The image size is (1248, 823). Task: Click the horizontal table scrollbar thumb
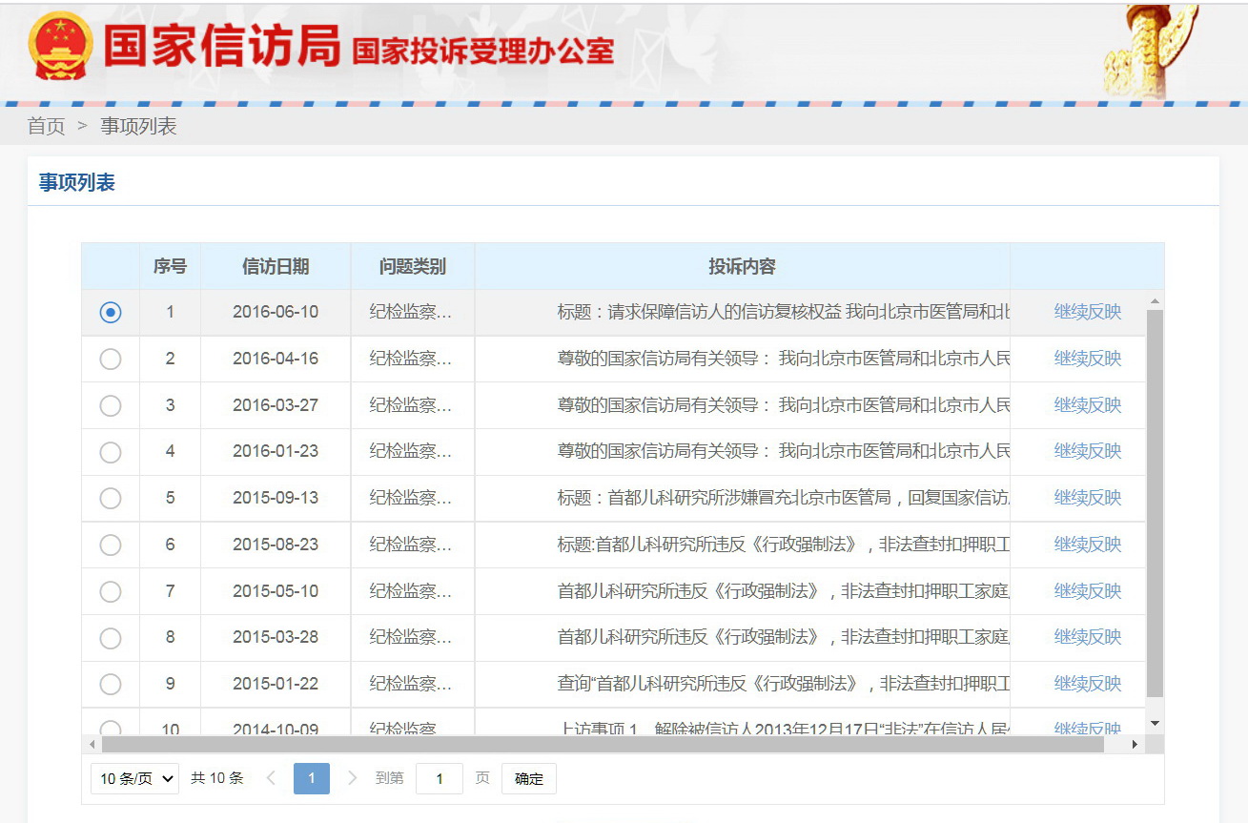603,744
